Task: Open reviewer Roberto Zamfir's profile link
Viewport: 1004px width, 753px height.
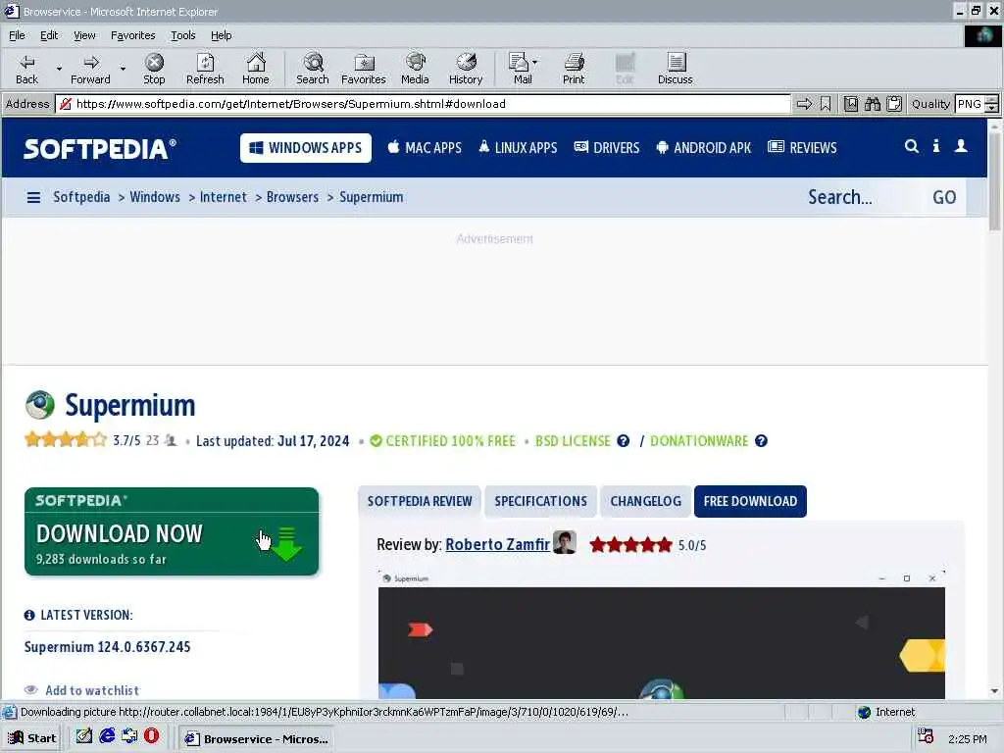Action: (x=497, y=545)
